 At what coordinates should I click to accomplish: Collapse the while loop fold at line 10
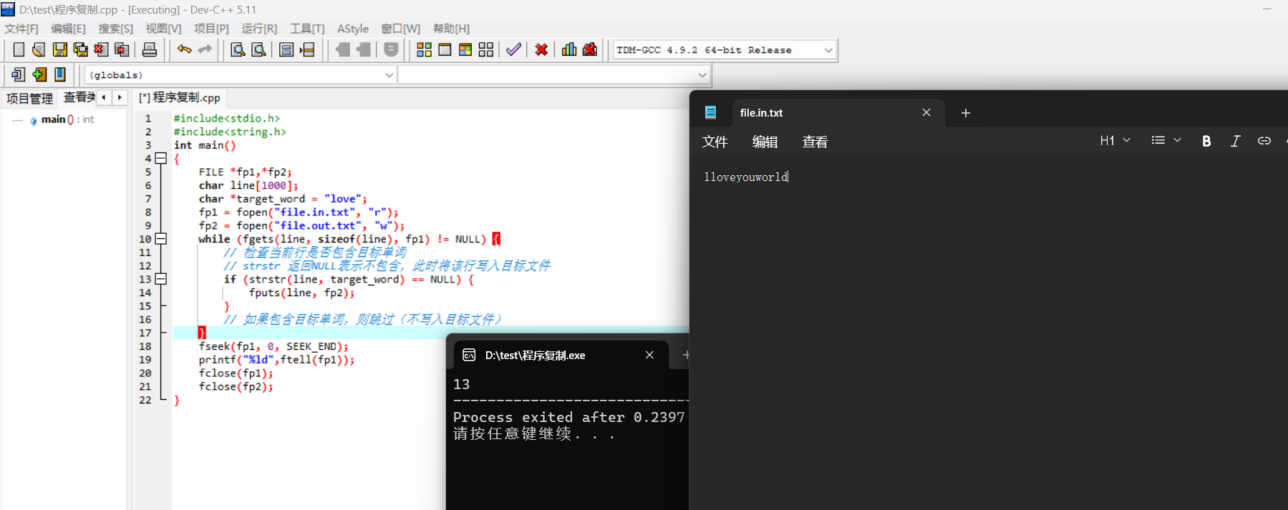161,239
